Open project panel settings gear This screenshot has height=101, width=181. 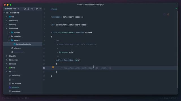click(x=37, y=9)
